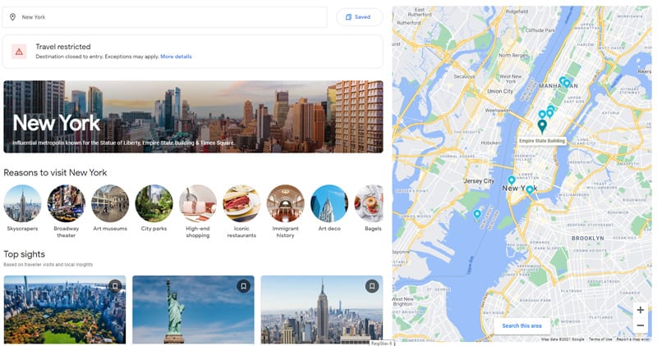657x346 pixels.
Task: Open the Art museums reason circle
Action: pos(110,204)
